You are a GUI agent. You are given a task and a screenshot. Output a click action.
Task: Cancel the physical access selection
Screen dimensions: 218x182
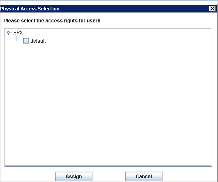[144, 177]
